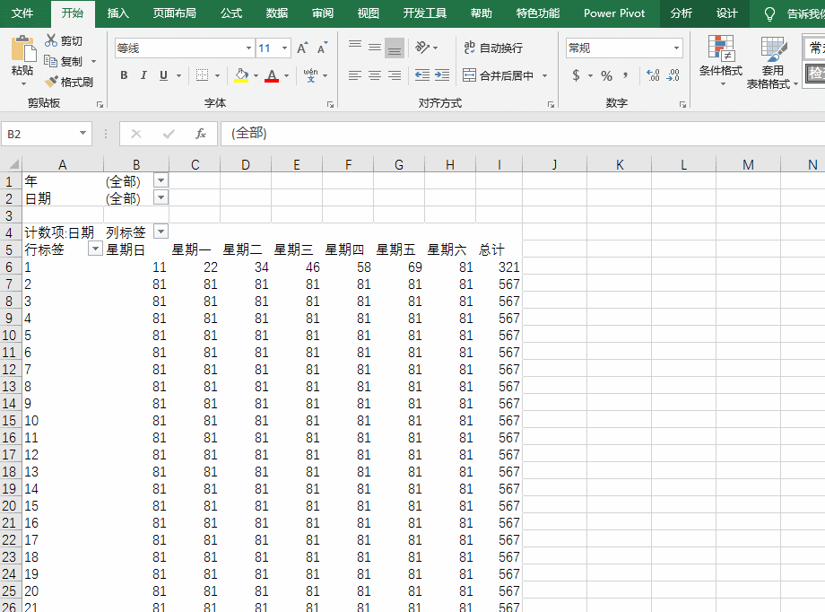Open the font size dropdown

coord(284,48)
